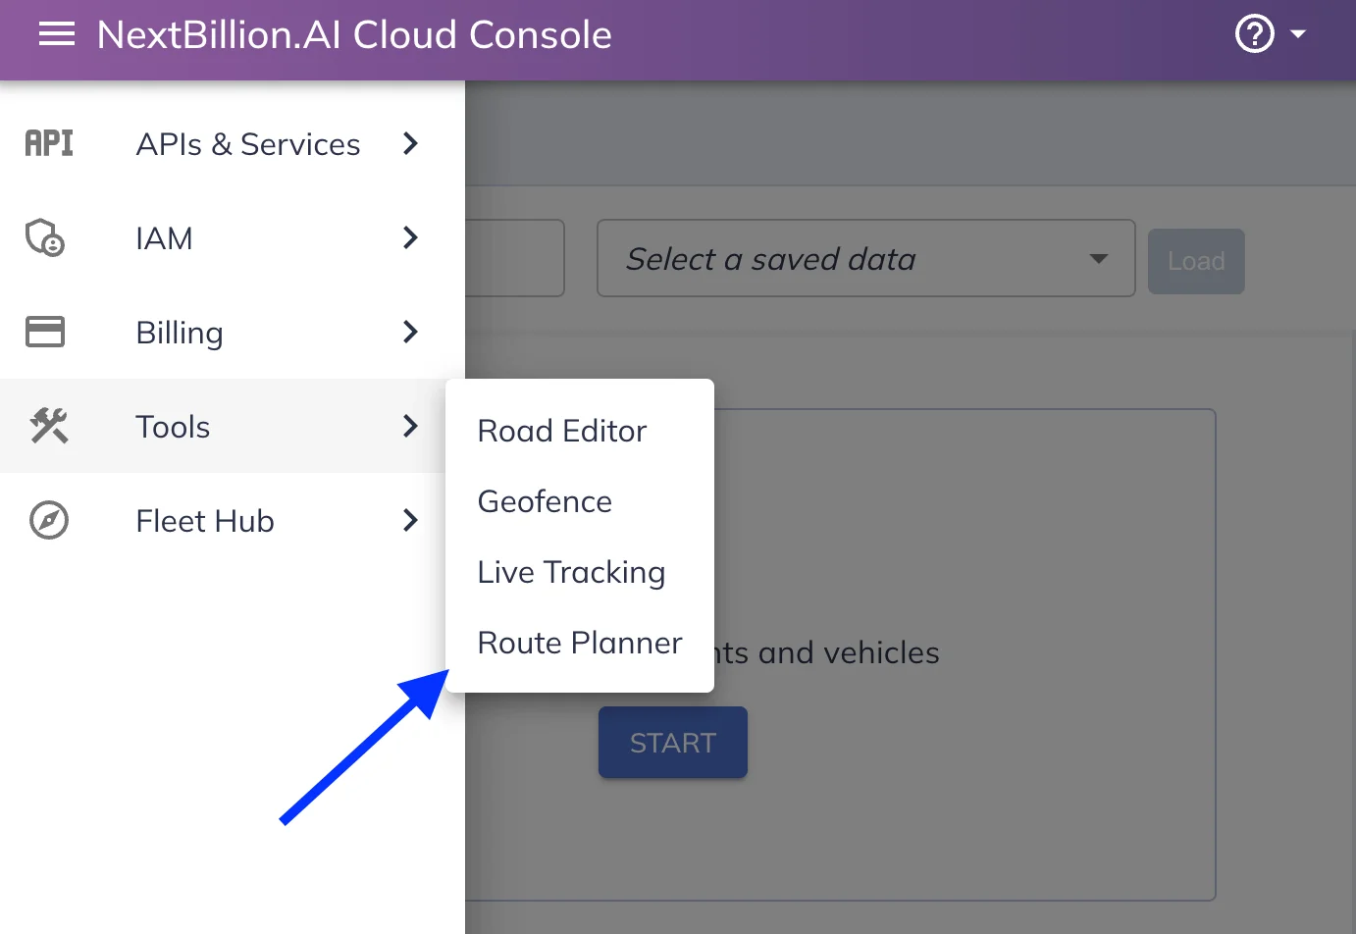1356x934 pixels.
Task: Choose Road Editor from submenu
Action: point(580,431)
